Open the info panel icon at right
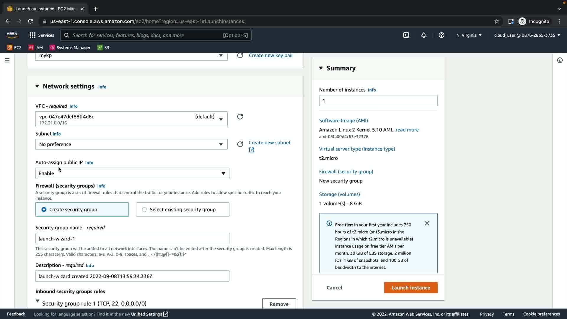567x319 pixels. click(560, 60)
